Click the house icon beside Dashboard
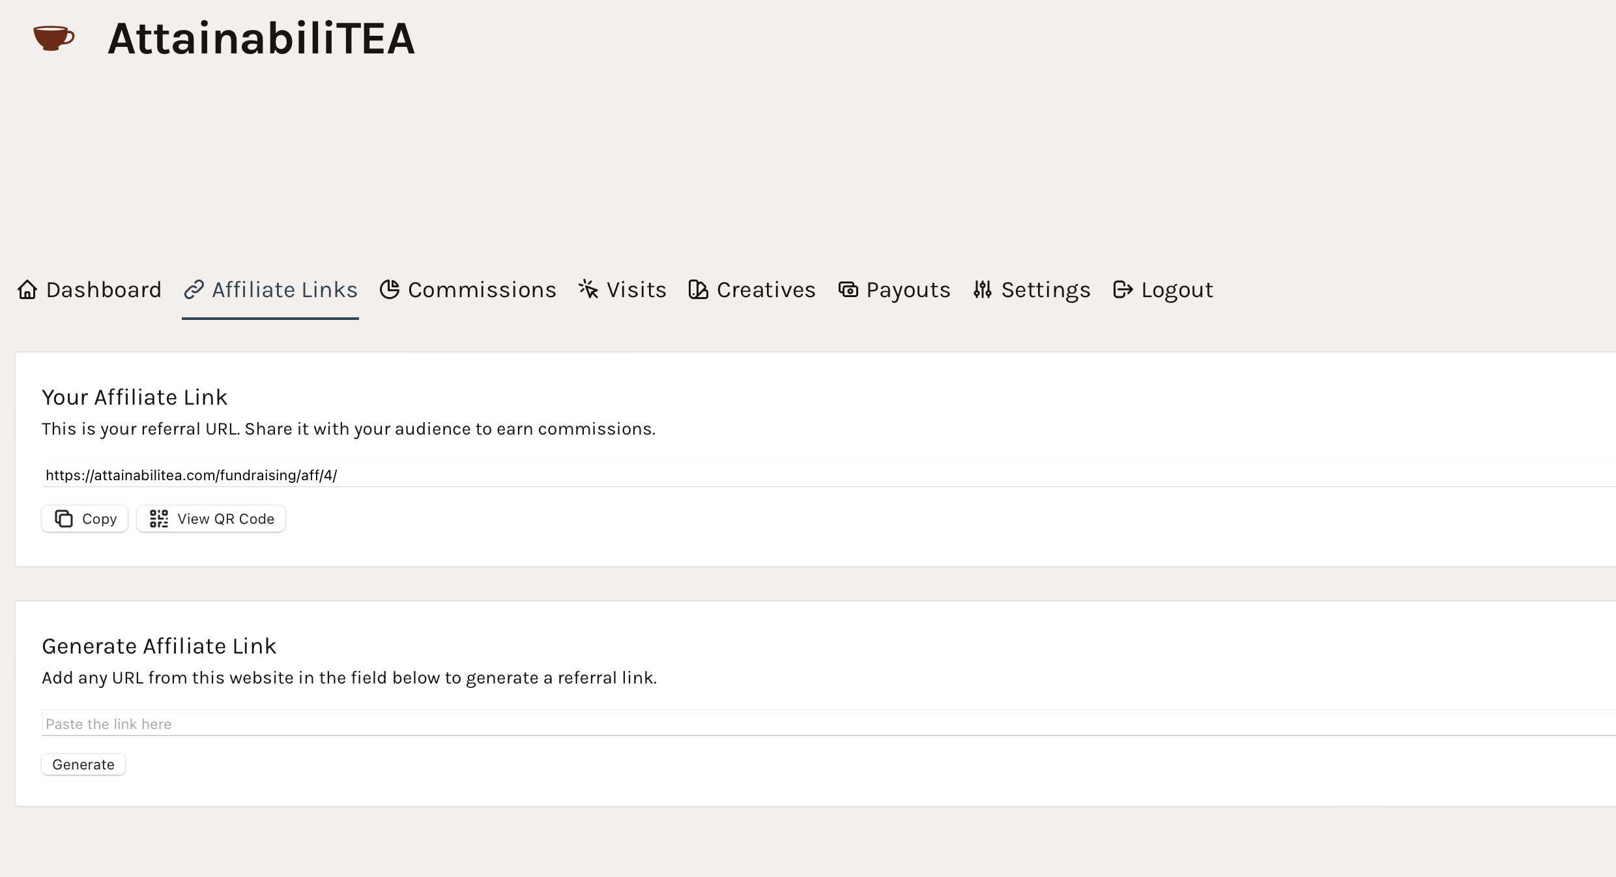The width and height of the screenshot is (1616, 877). 27,289
